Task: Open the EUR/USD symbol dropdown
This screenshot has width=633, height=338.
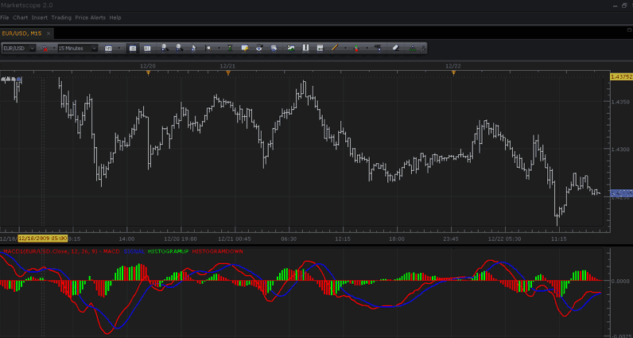Action: [x=32, y=49]
